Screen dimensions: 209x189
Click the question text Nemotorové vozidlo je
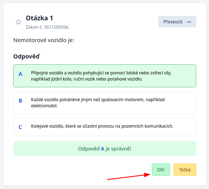point(44,40)
